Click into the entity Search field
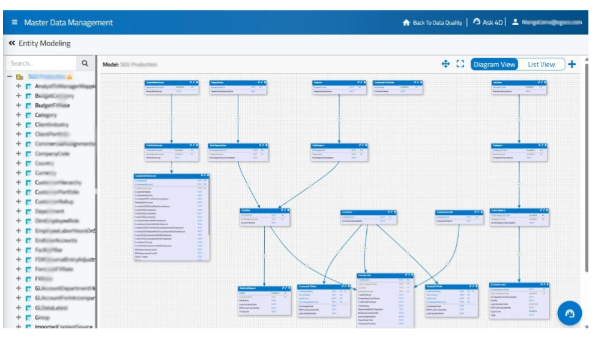601x344 pixels. [41, 63]
